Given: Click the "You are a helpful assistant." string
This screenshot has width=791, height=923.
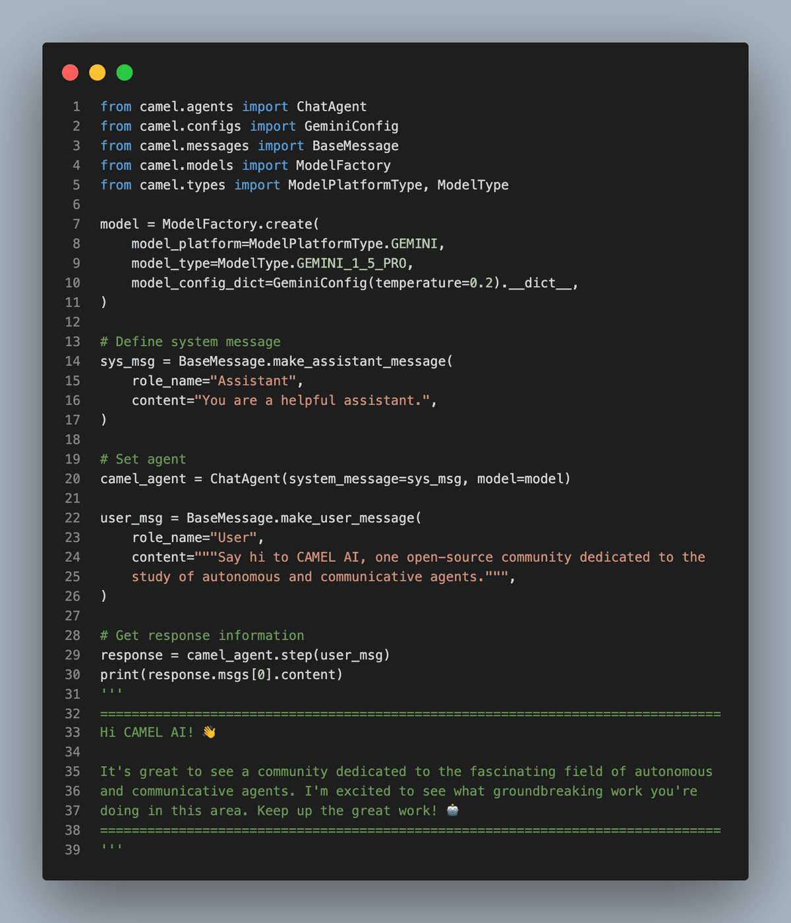Looking at the screenshot, I should tap(315, 400).
